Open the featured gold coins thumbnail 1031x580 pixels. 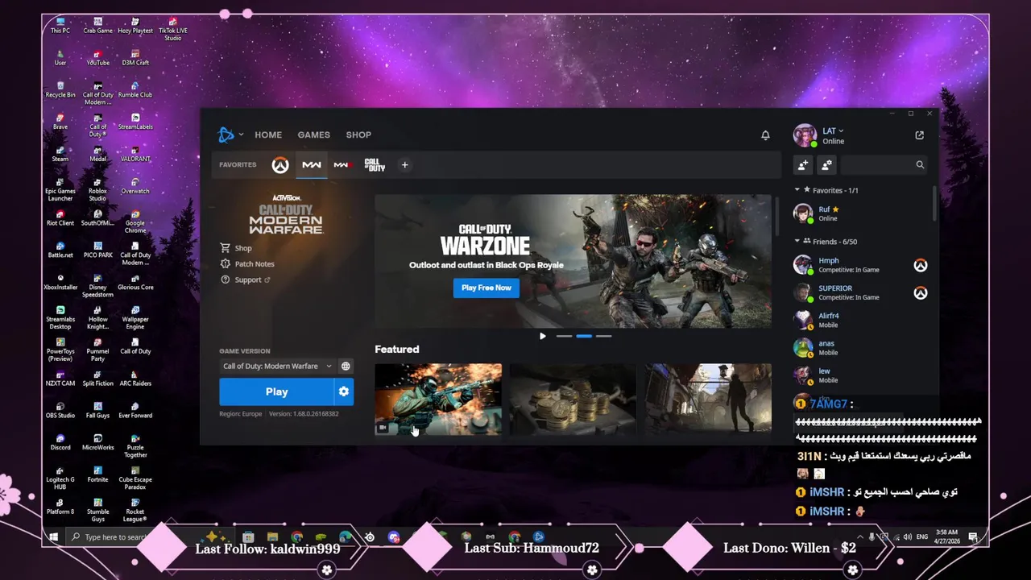(573, 399)
